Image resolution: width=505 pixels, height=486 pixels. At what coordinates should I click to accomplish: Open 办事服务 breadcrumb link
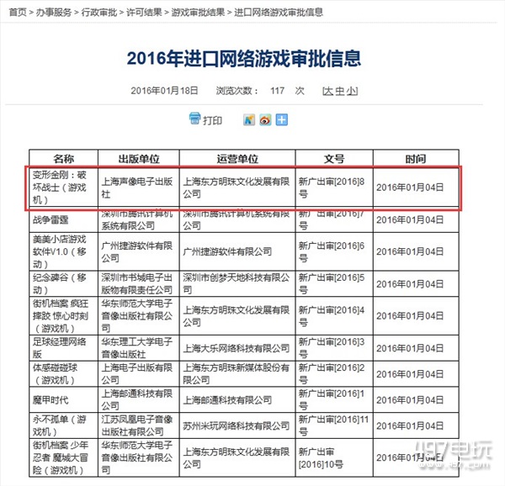coord(54,13)
